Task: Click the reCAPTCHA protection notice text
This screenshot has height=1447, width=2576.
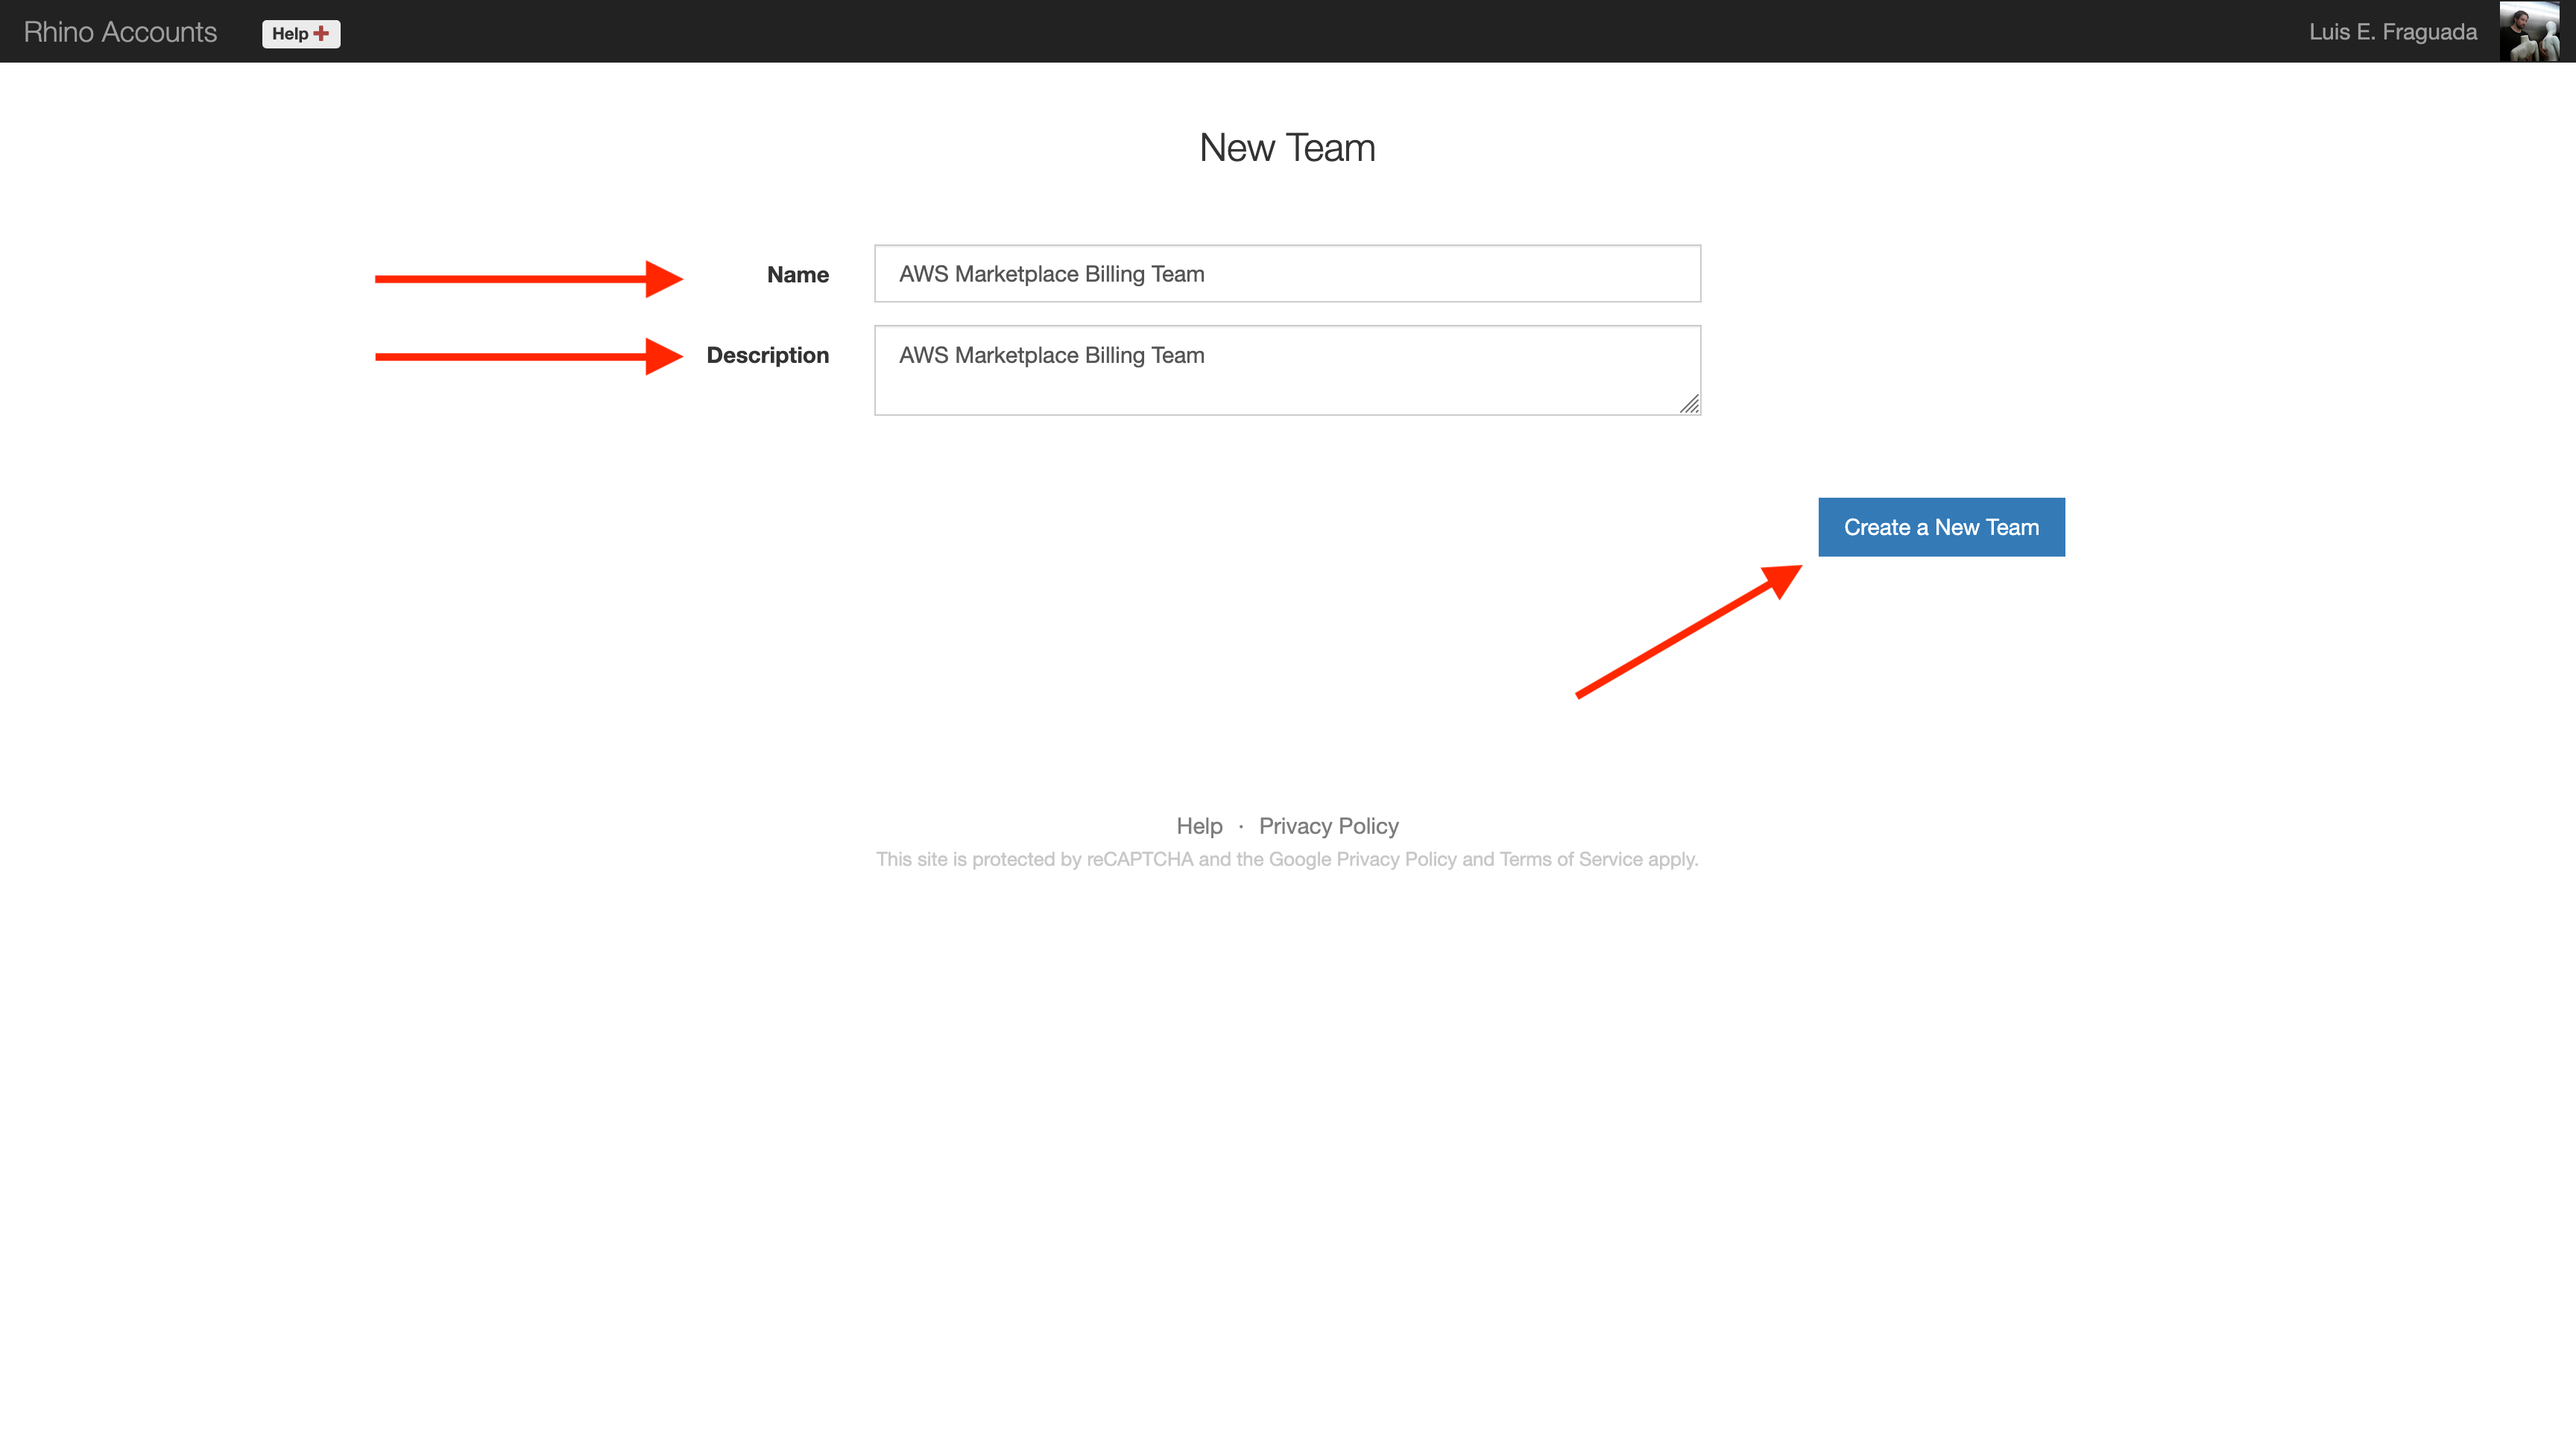Action: click(x=1287, y=859)
